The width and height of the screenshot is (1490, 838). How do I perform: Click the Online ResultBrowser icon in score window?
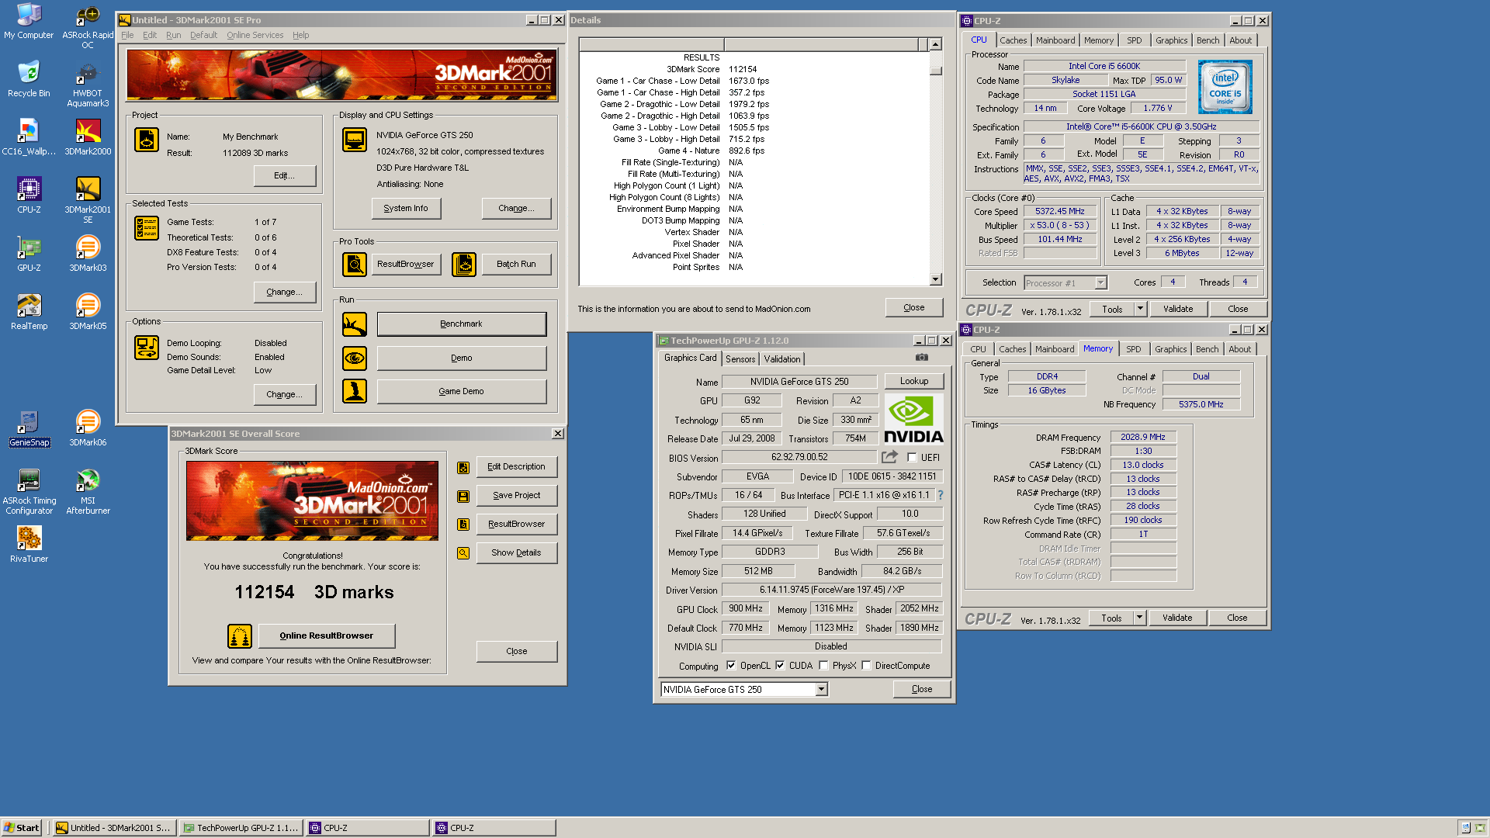(240, 636)
